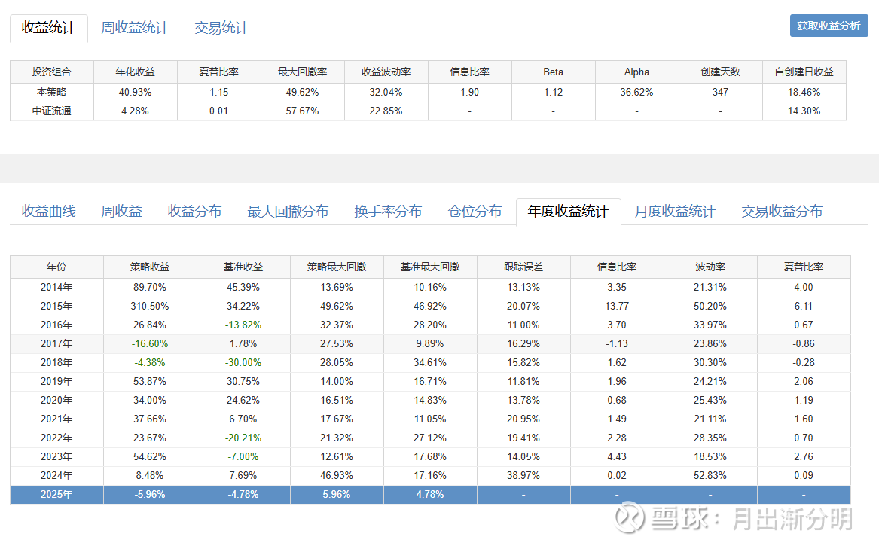
Task: Switch to the 周收益统计 tab
Action: [x=135, y=28]
